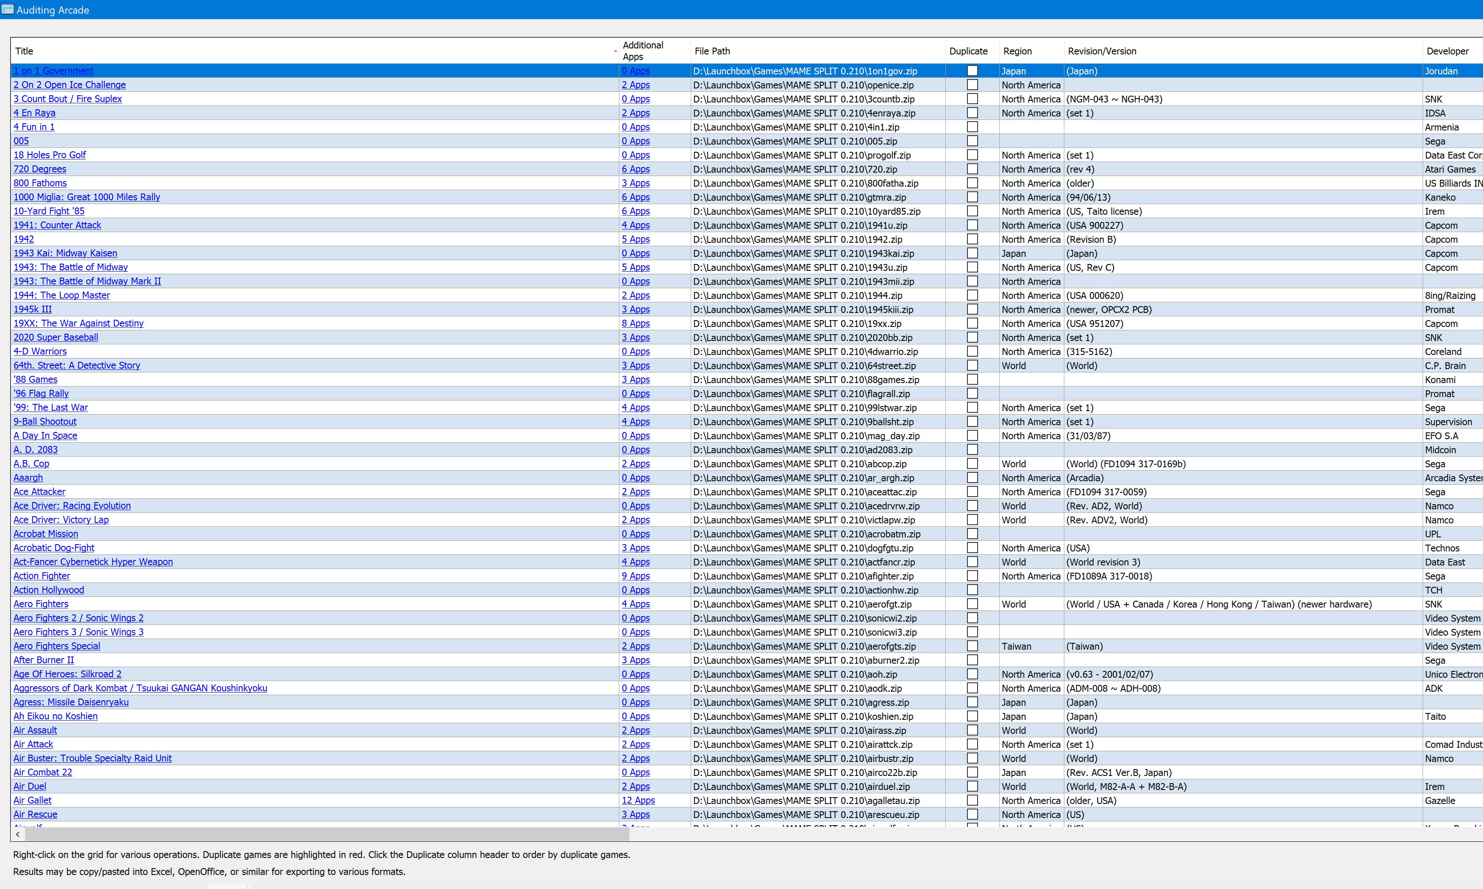
Task: Open Aggressors of Dark Kombat title link
Action: tap(140, 688)
